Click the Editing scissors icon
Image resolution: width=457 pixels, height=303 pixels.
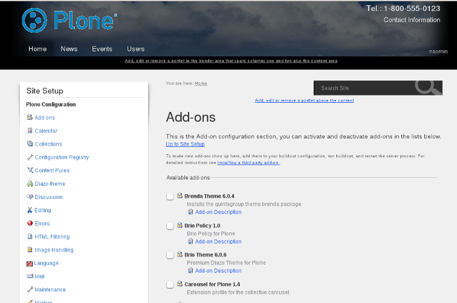point(30,210)
